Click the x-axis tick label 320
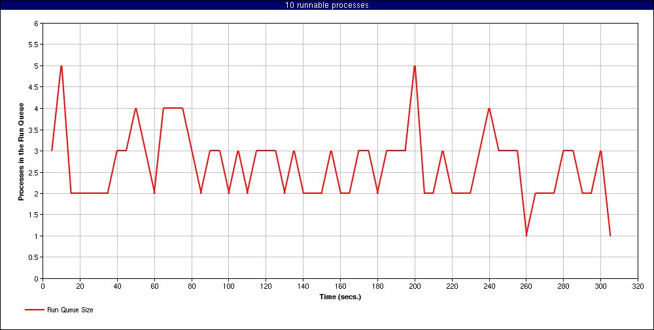Image resolution: width=654 pixels, height=330 pixels. point(638,287)
